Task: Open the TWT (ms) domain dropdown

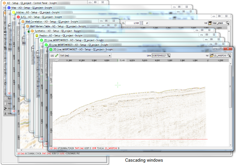Action: tap(85, 55)
